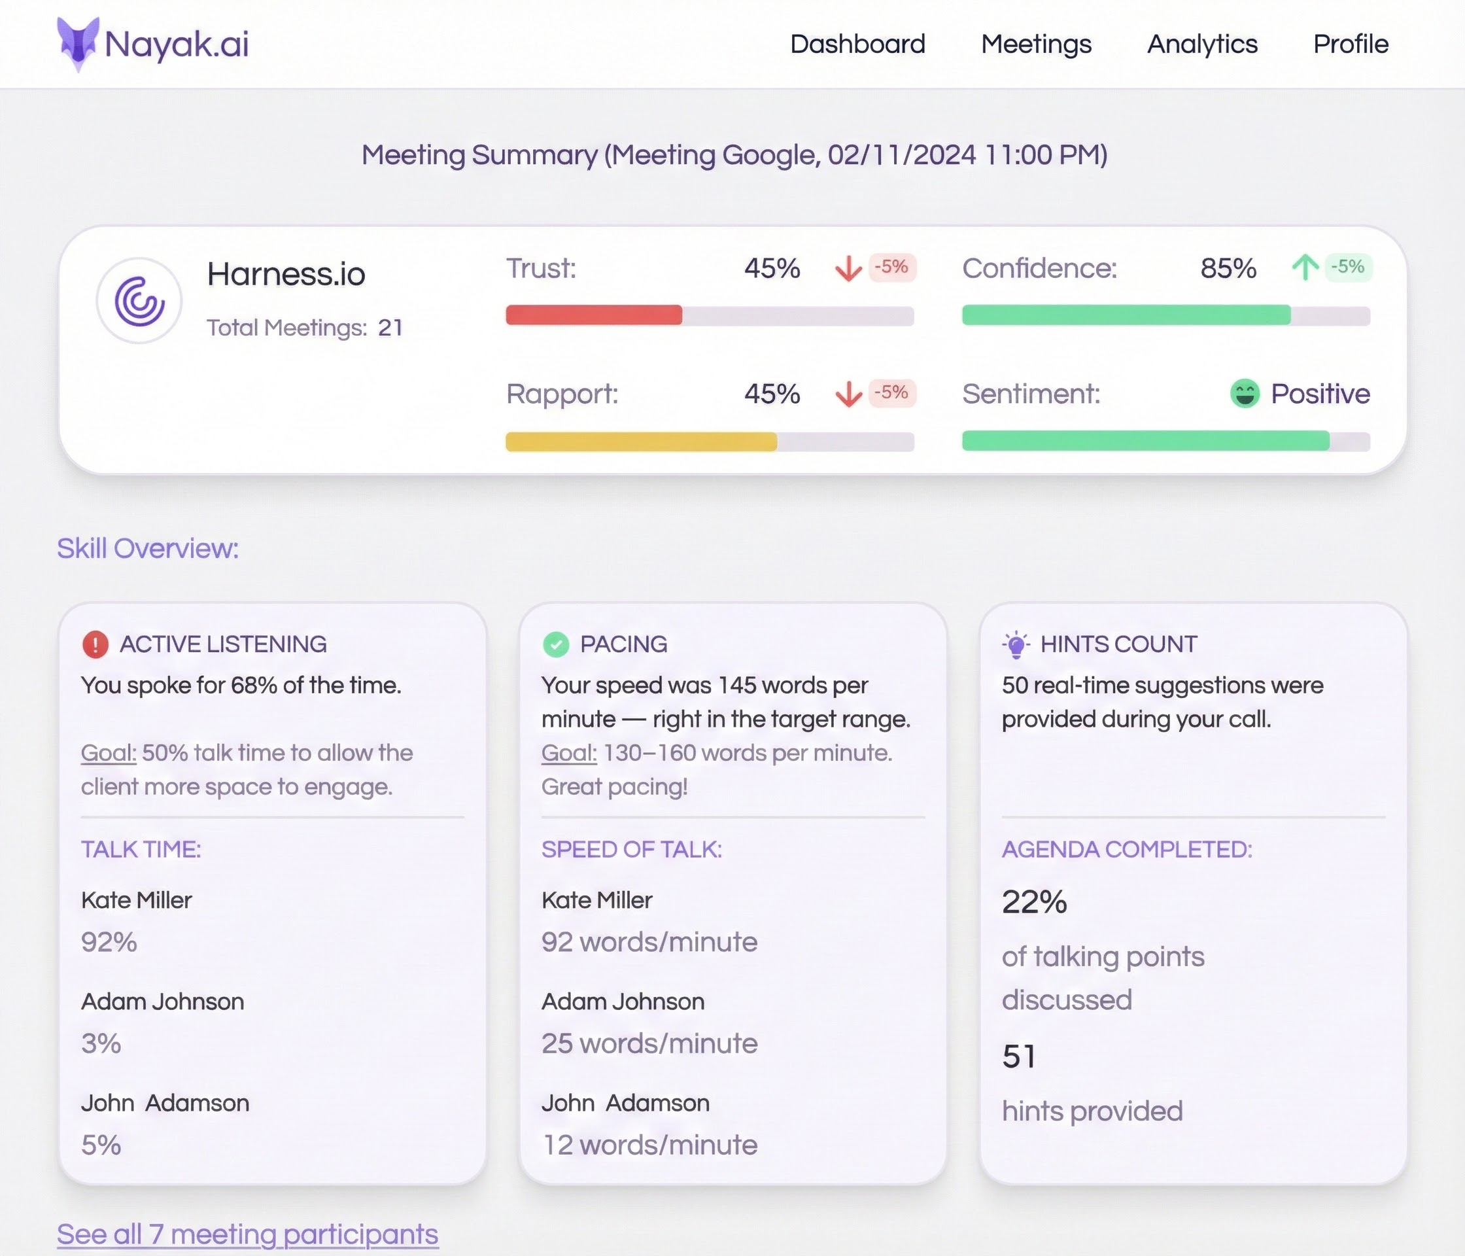This screenshot has height=1256, width=1465.
Task: Open the Dashboard menu item
Action: [x=857, y=44]
